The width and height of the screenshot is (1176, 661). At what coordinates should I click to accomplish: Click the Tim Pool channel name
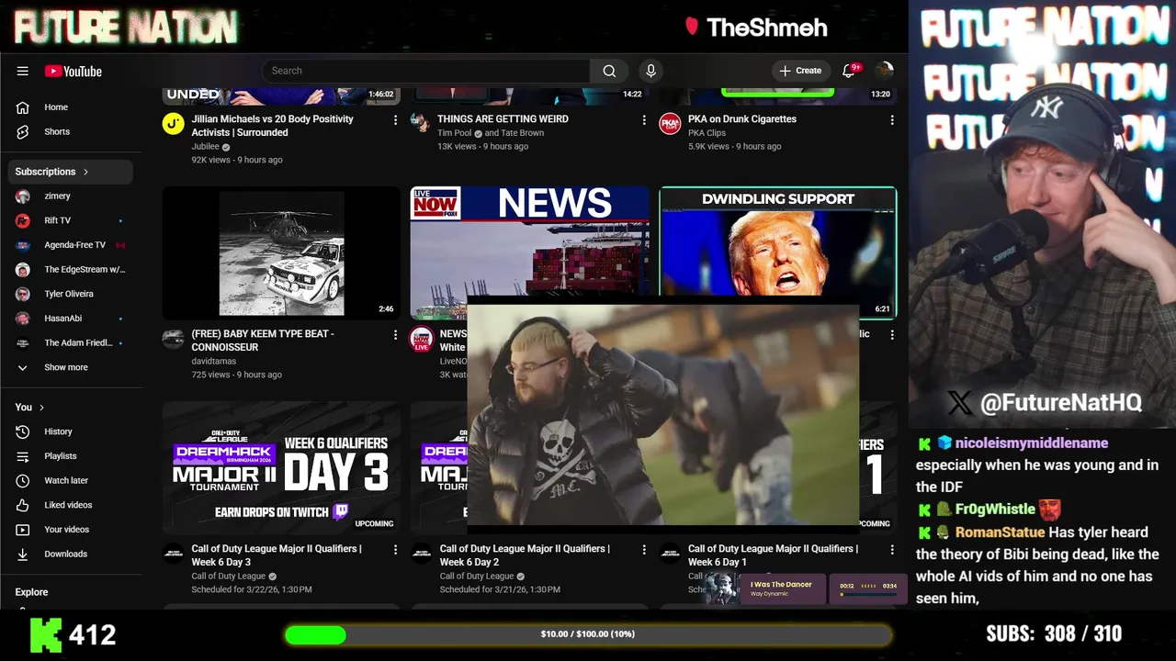click(x=455, y=133)
